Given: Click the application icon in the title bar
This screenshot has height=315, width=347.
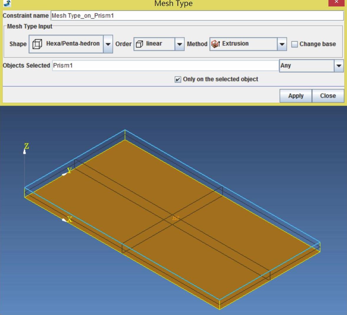Looking at the screenshot, I should pos(7,3).
